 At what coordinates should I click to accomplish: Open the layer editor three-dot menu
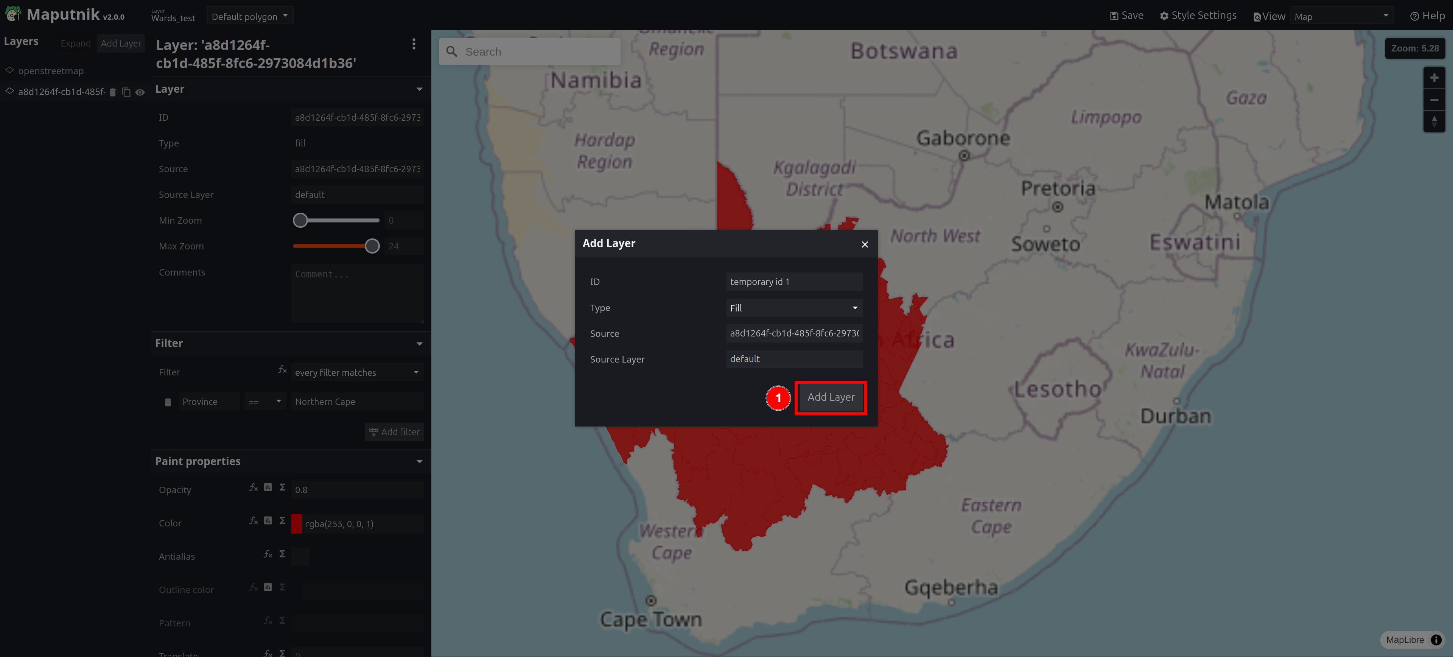click(414, 44)
